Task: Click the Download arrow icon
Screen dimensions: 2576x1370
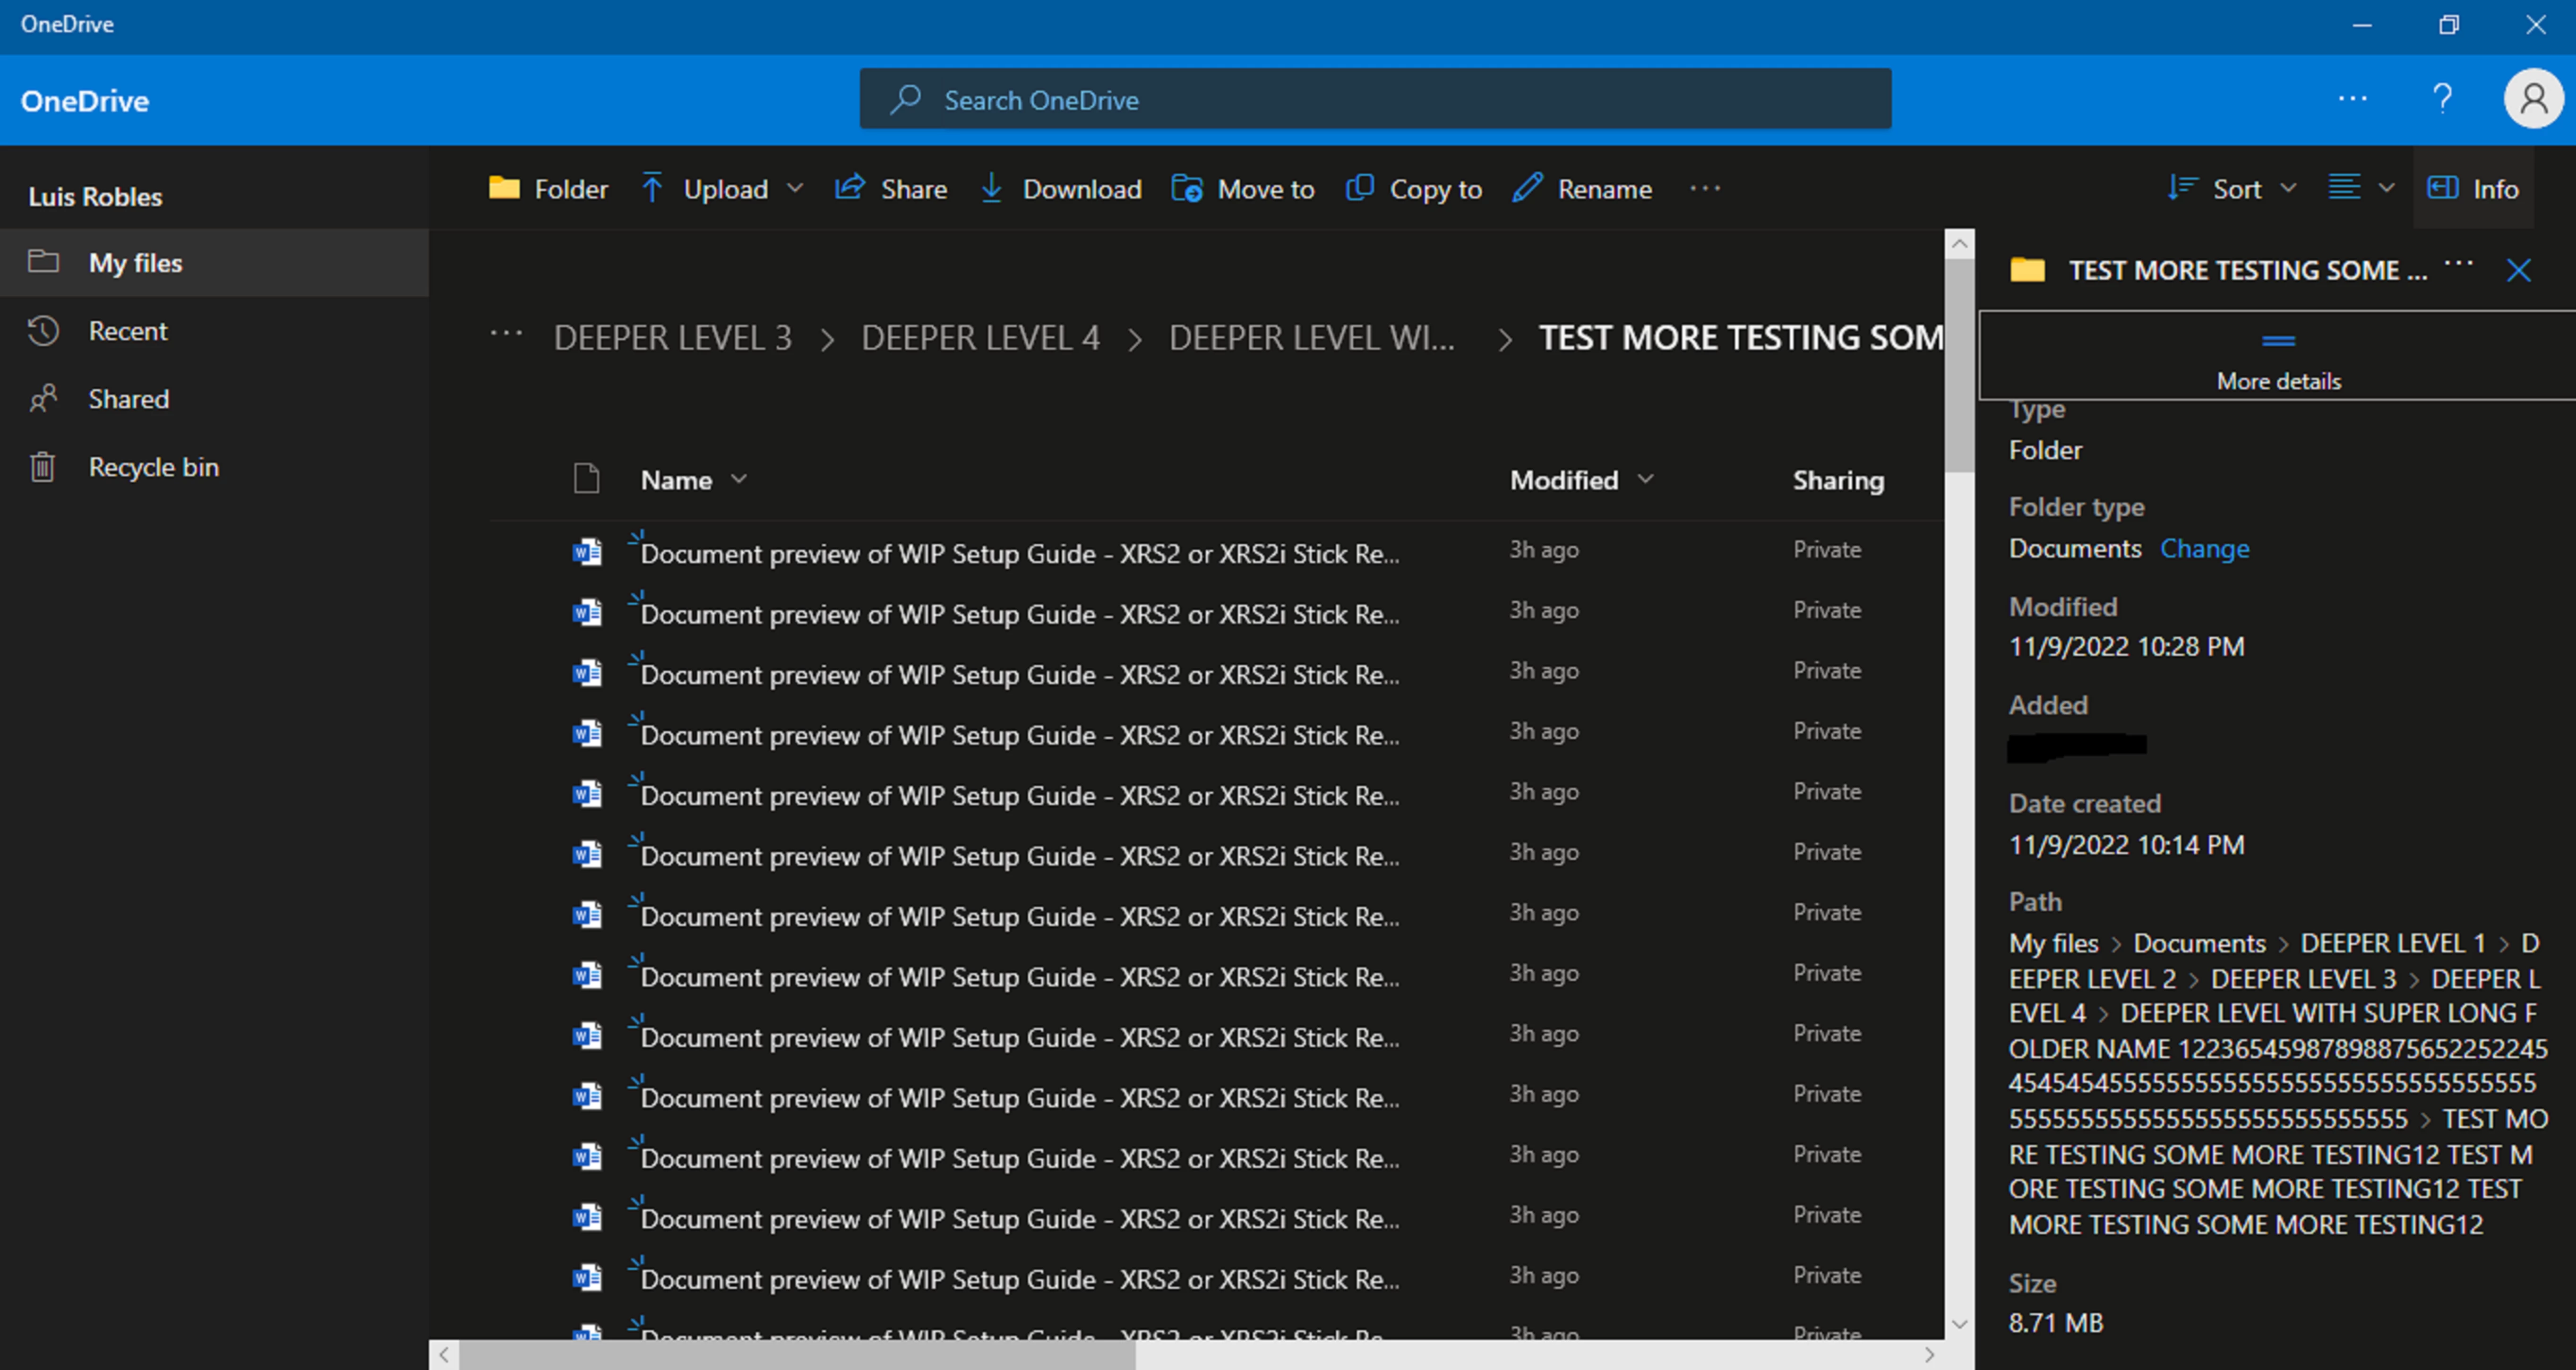Action: (991, 188)
